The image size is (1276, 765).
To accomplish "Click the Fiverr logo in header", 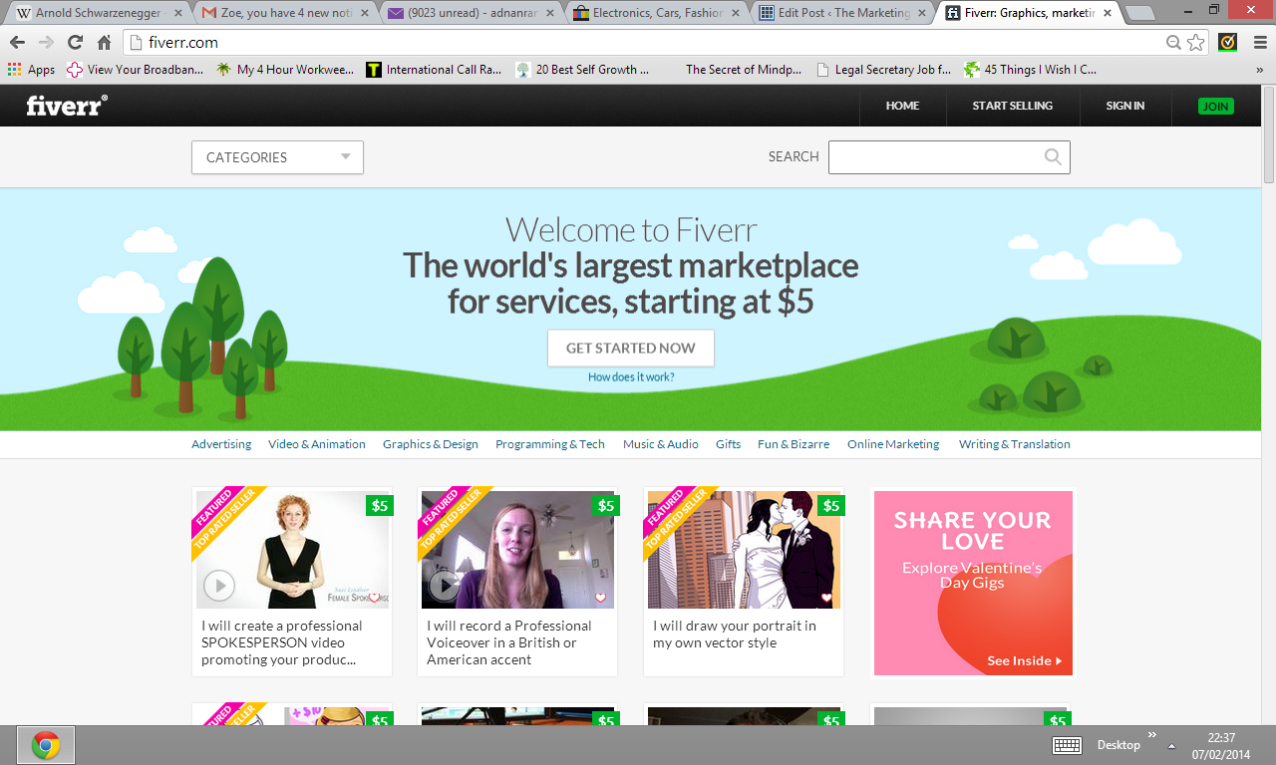I will click(x=67, y=106).
